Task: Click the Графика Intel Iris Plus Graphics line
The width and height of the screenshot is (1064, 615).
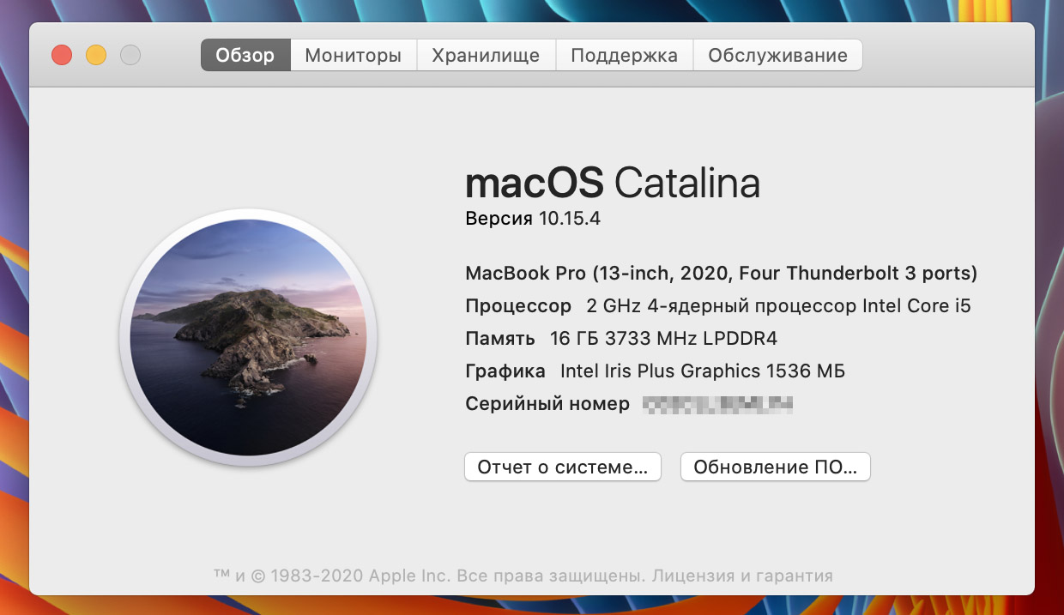Action: click(x=656, y=371)
